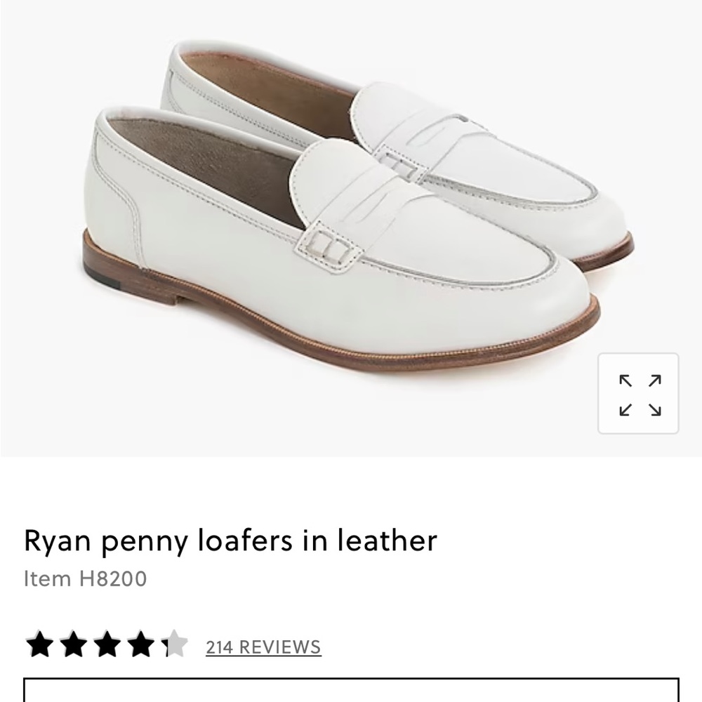Click the Item H8200 label
702x702 pixels.
[84, 580]
